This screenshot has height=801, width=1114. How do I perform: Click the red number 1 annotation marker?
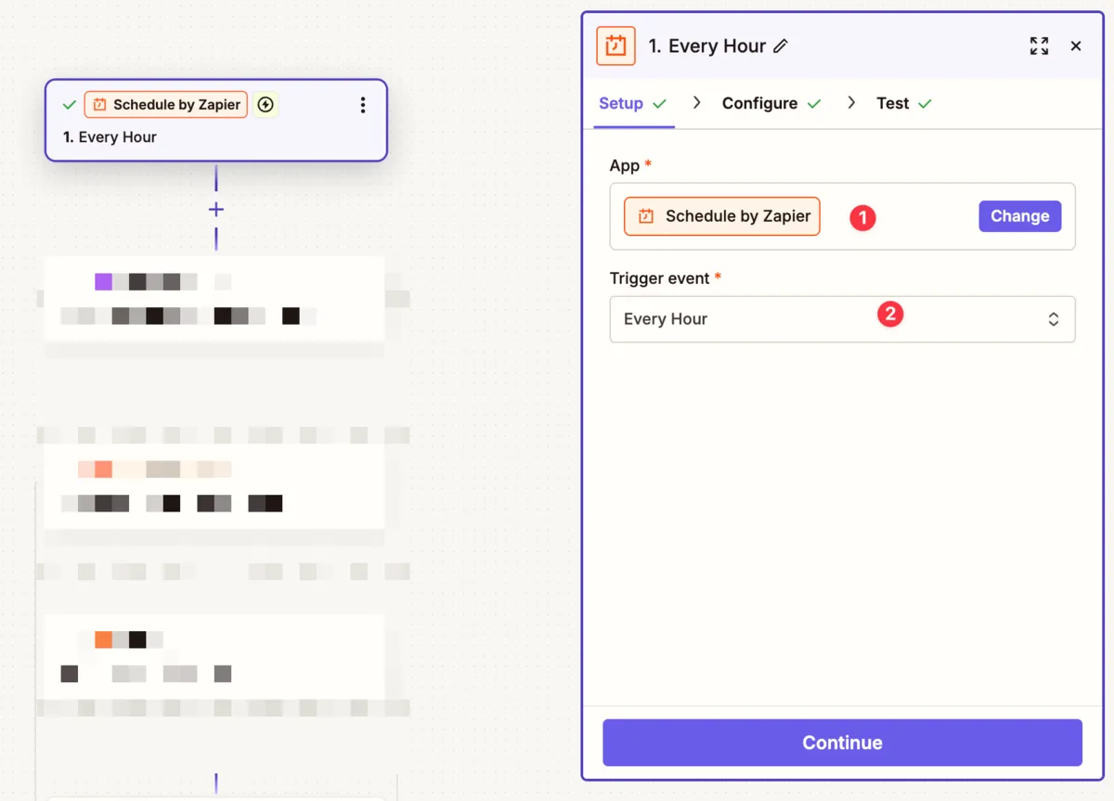click(x=862, y=217)
